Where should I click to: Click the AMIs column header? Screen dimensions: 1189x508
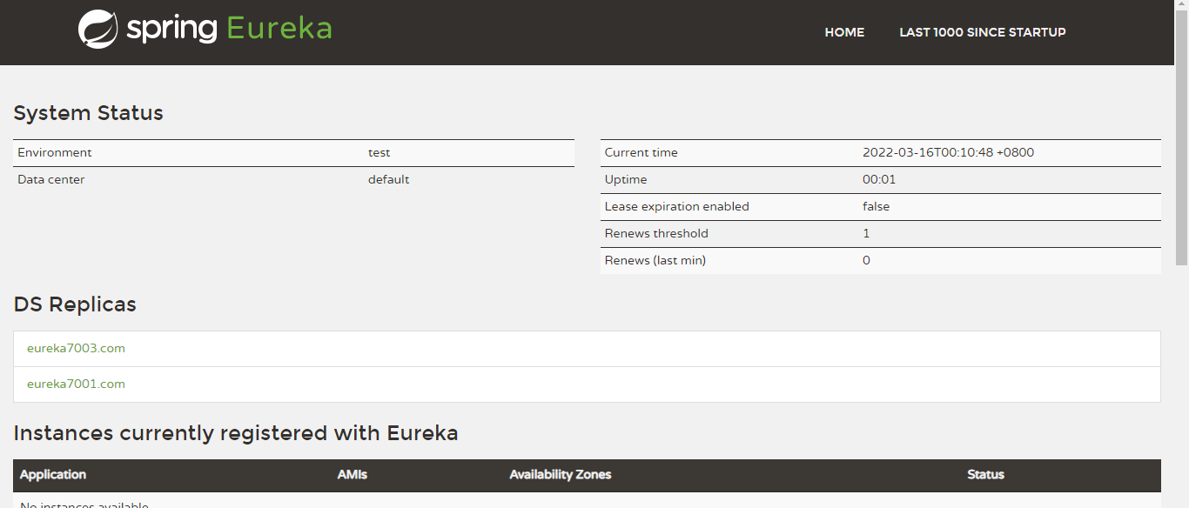tap(353, 474)
